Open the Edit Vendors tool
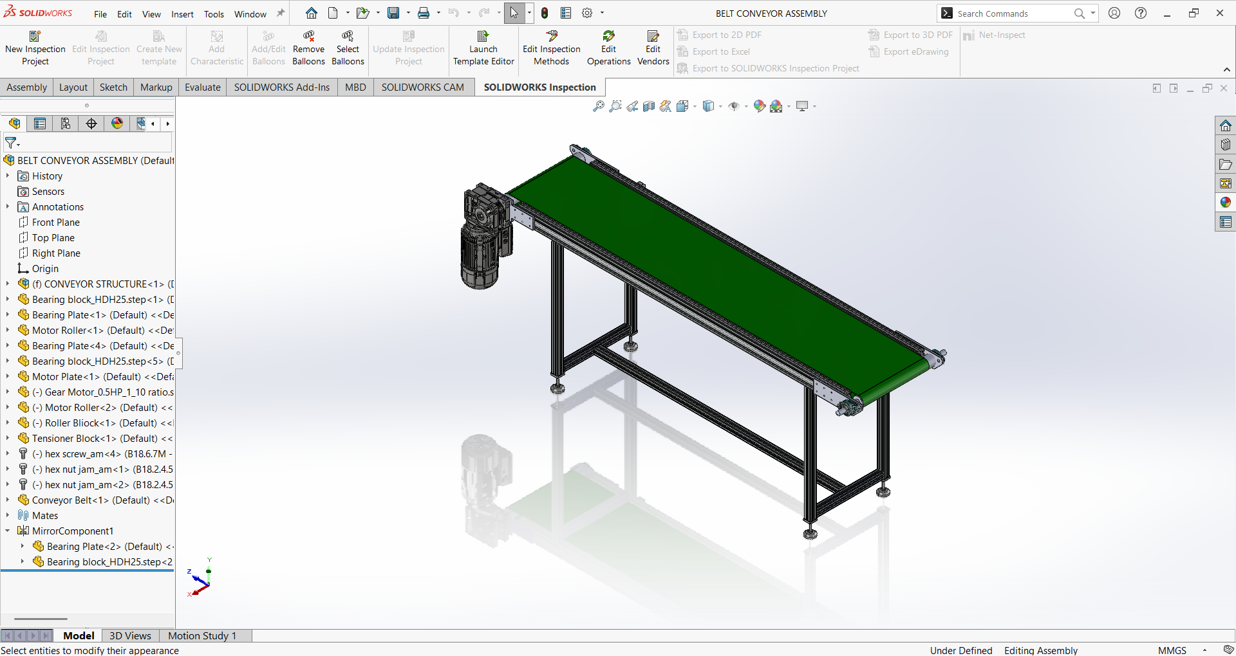Viewport: 1236px width, 656px height. (x=653, y=48)
